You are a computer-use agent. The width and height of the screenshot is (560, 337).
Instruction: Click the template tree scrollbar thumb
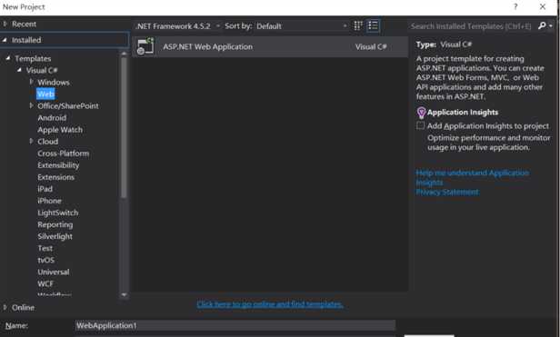124,127
